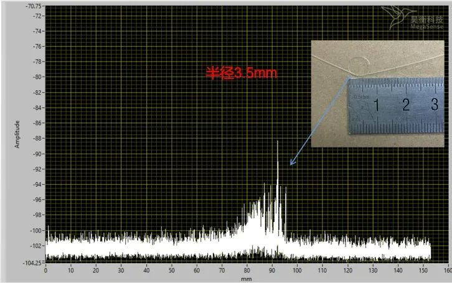The width and height of the screenshot is (452, 283).
Task: Edit the 160 x-axis end value
Action: click(x=446, y=271)
